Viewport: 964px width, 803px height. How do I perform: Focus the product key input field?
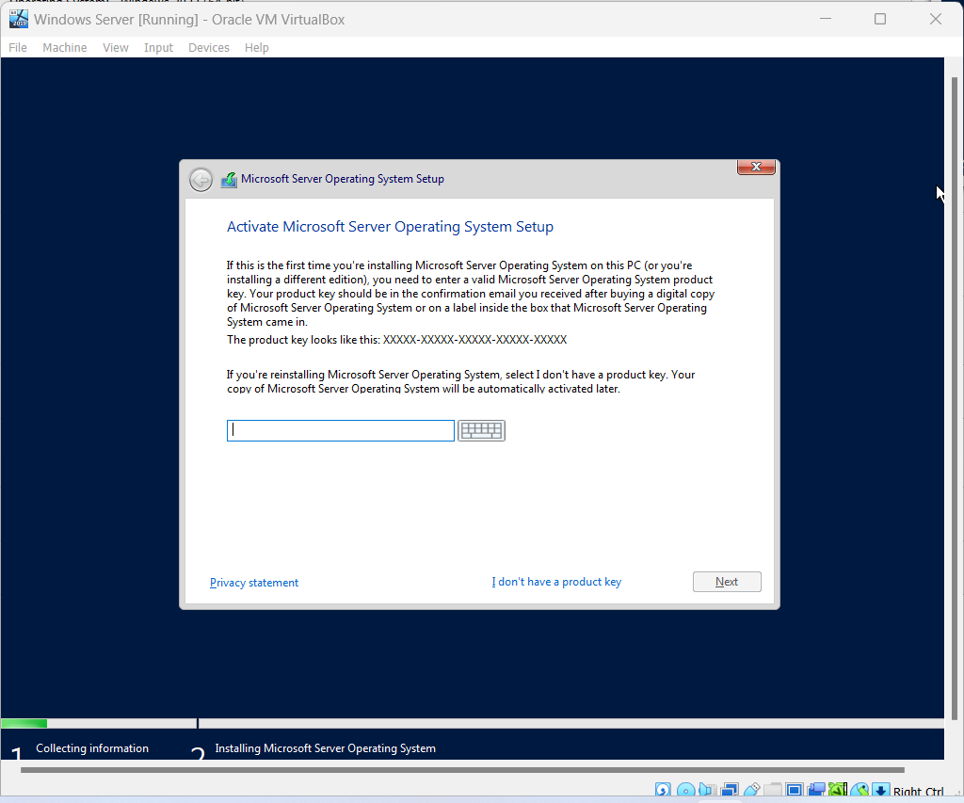(x=341, y=430)
